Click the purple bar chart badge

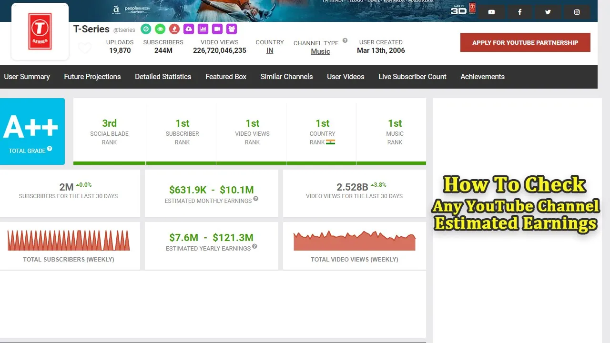[203, 29]
